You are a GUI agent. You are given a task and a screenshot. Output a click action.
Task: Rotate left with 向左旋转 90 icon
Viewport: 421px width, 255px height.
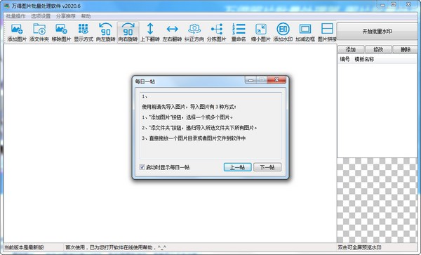tap(106, 32)
